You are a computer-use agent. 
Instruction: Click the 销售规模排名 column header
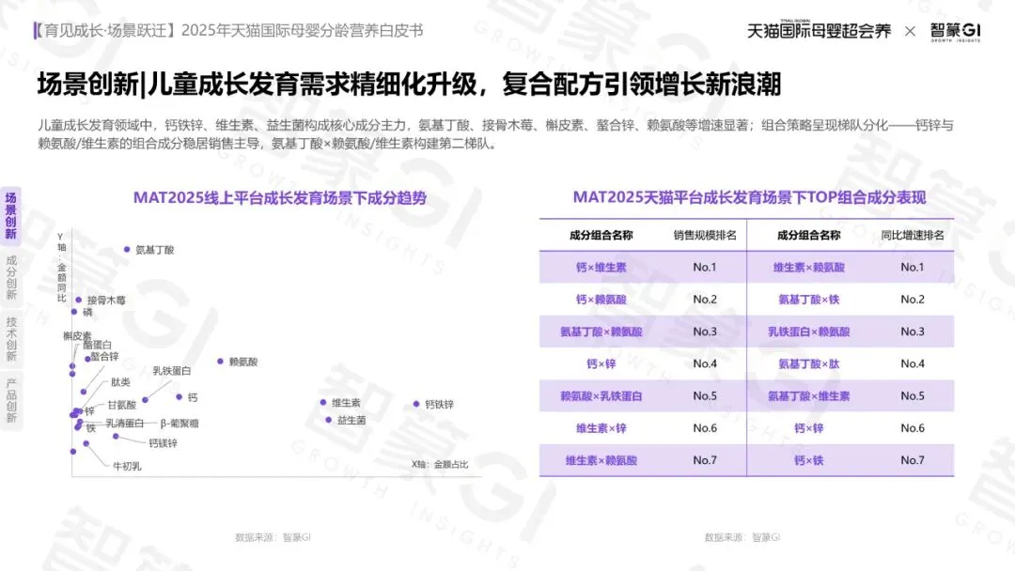click(x=704, y=236)
